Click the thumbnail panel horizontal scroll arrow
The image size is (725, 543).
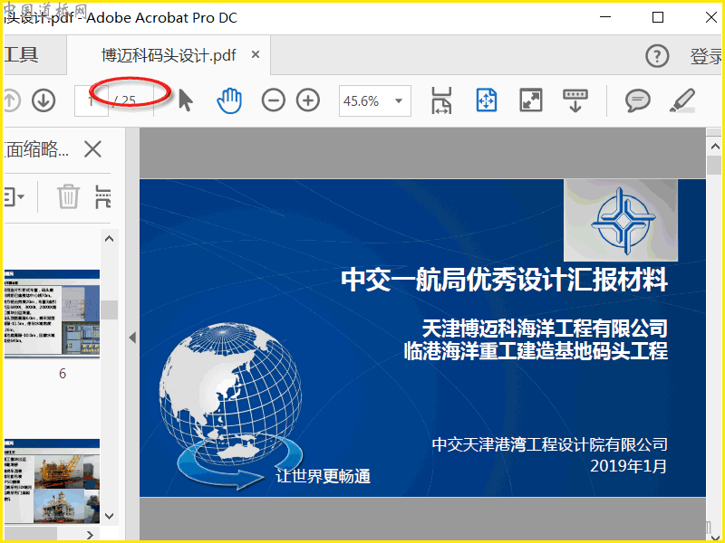90,535
